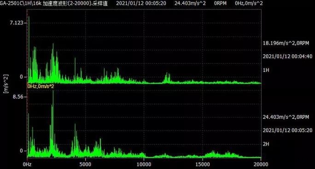Click the GA-2501C waveform title text

(x=53, y=3)
